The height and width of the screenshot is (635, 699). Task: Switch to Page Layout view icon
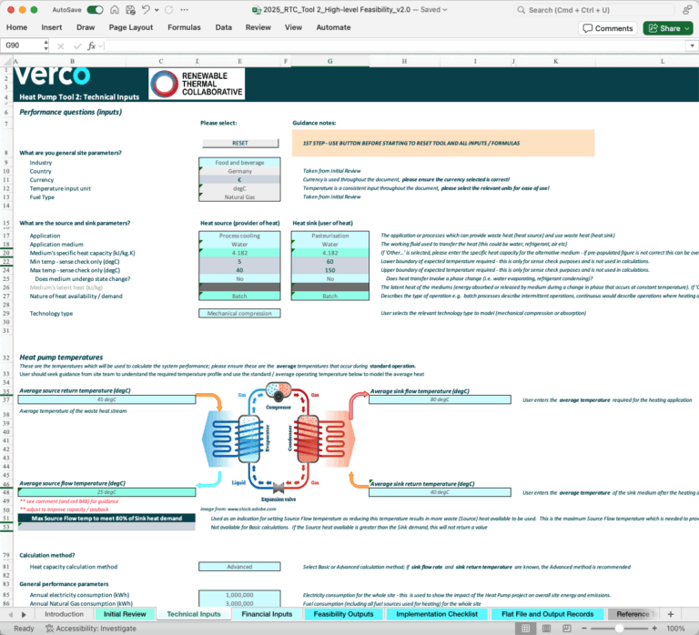coord(546,629)
